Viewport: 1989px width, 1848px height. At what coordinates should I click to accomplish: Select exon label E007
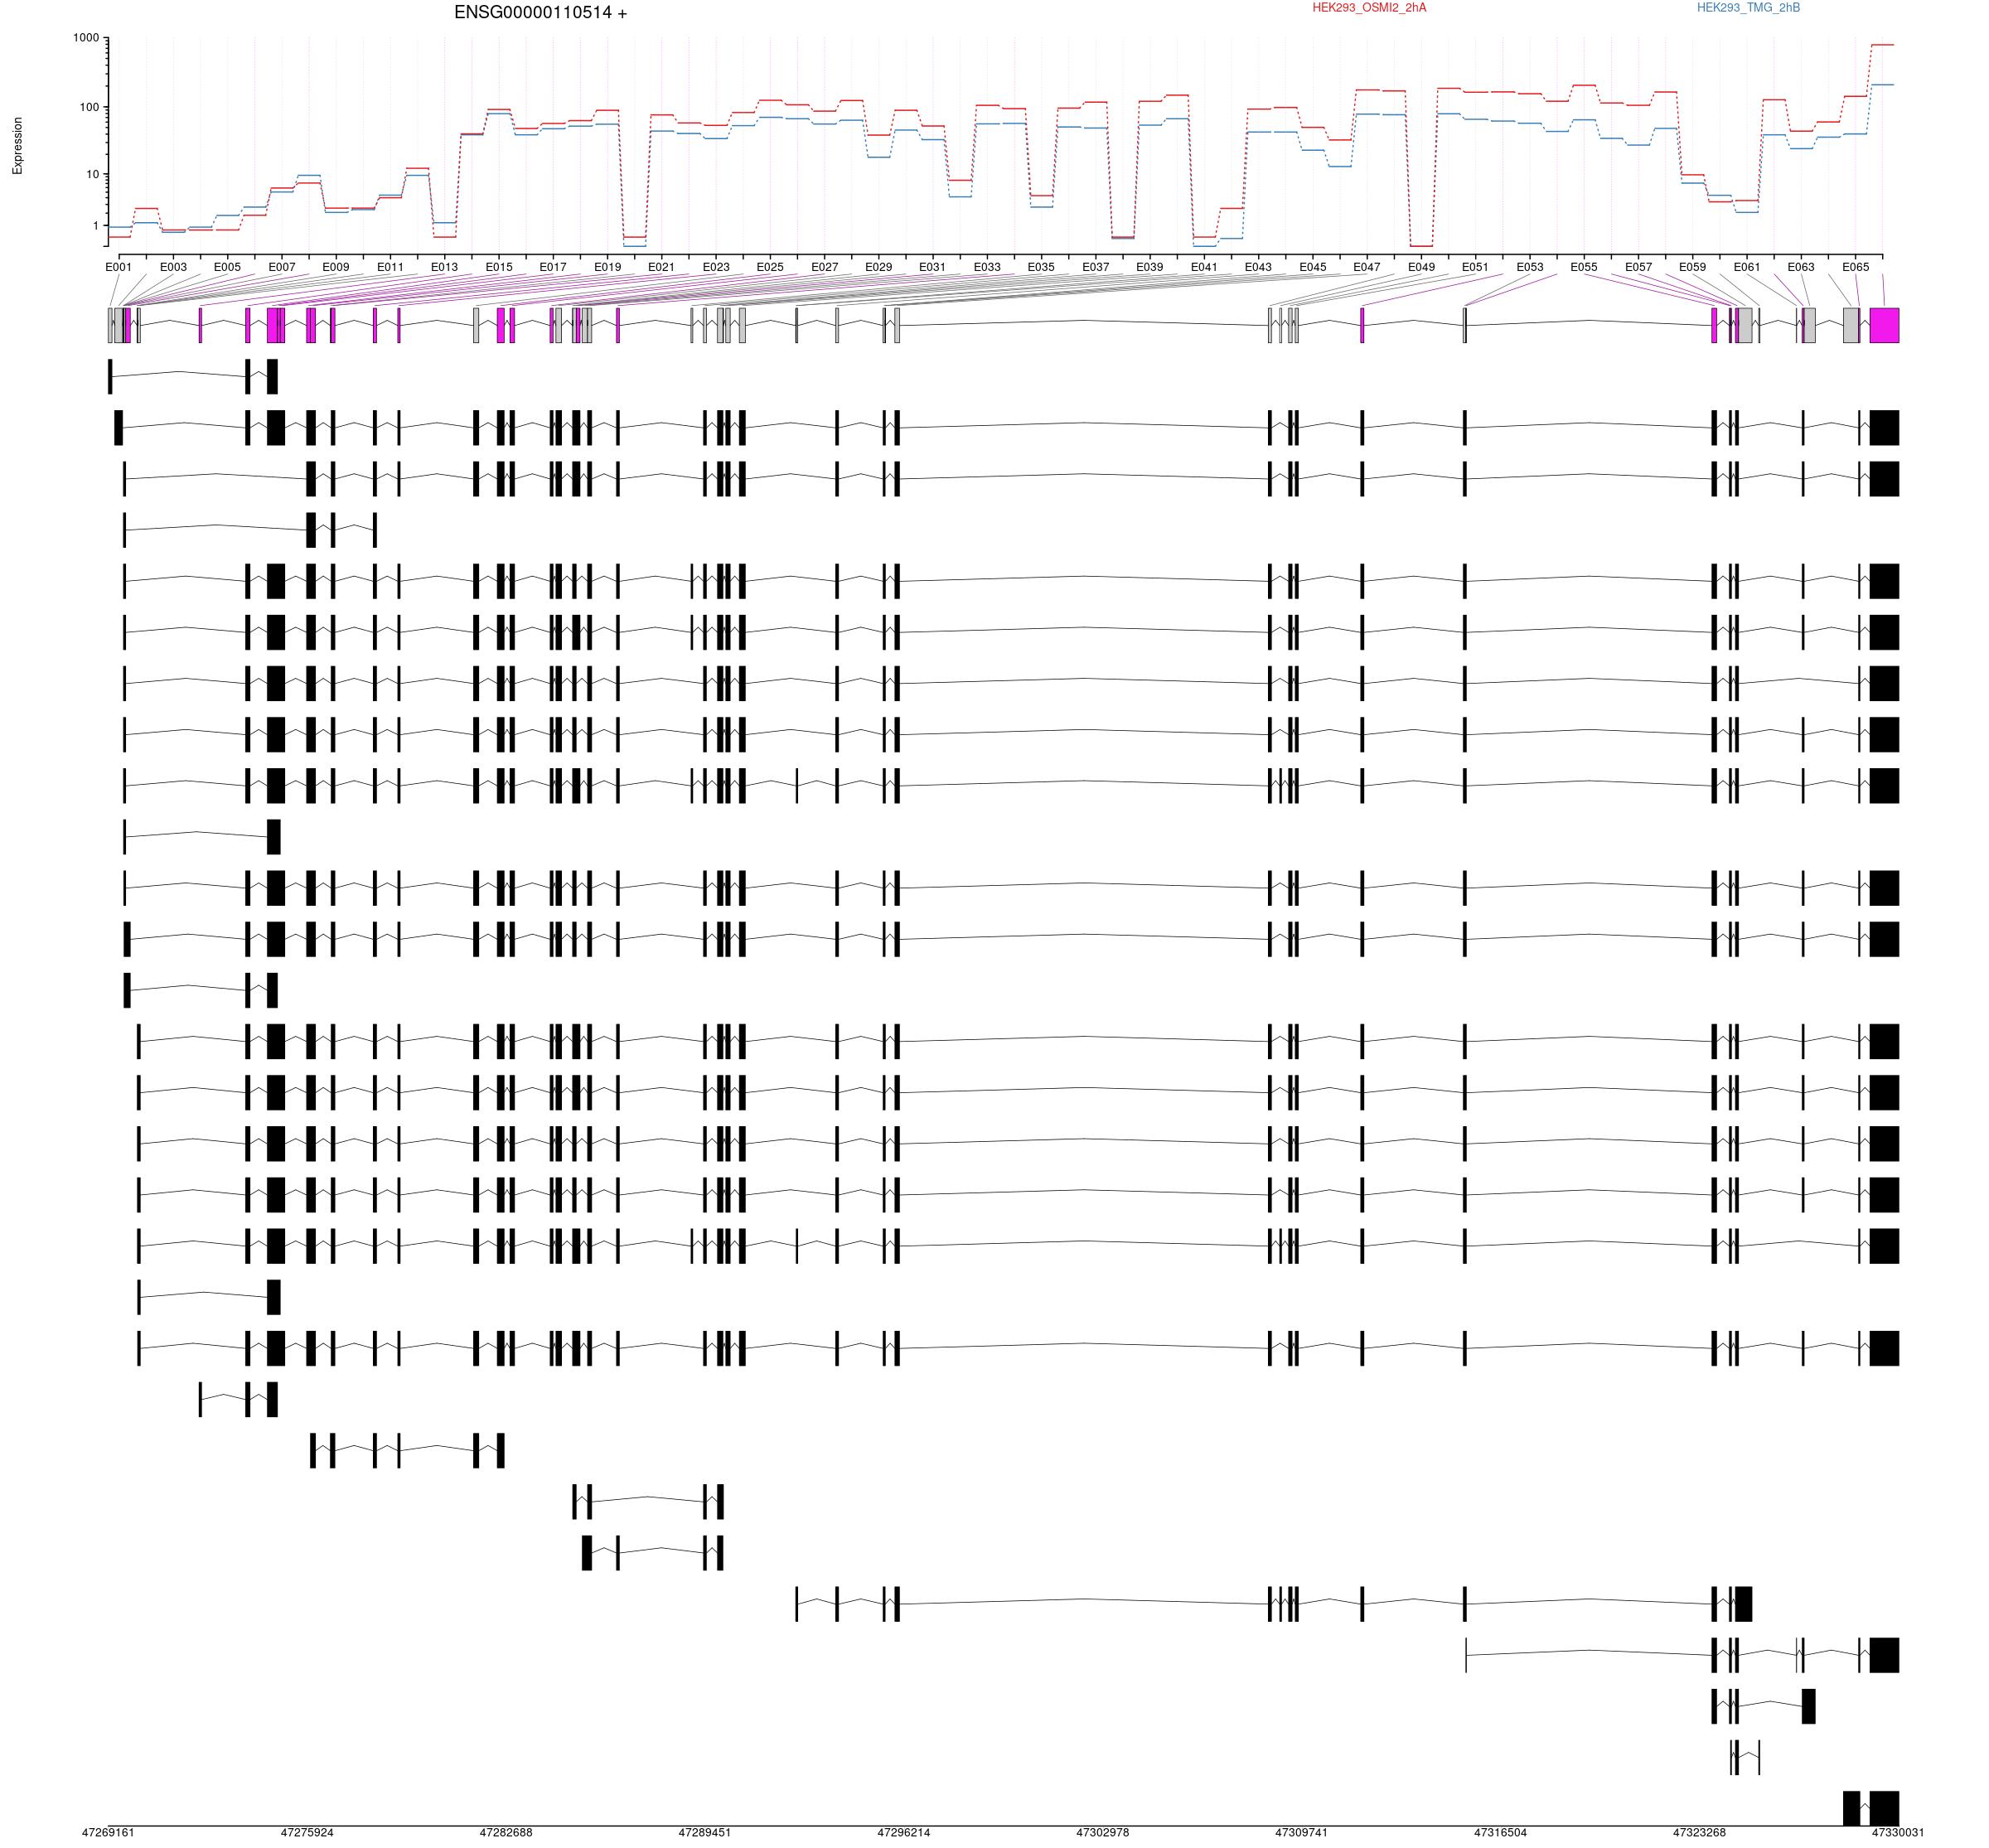point(282,267)
